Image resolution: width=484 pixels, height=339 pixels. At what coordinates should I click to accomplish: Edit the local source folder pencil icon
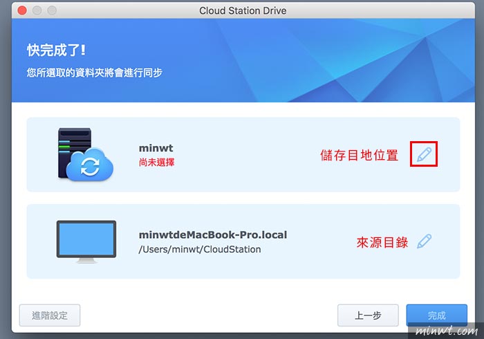coord(424,241)
